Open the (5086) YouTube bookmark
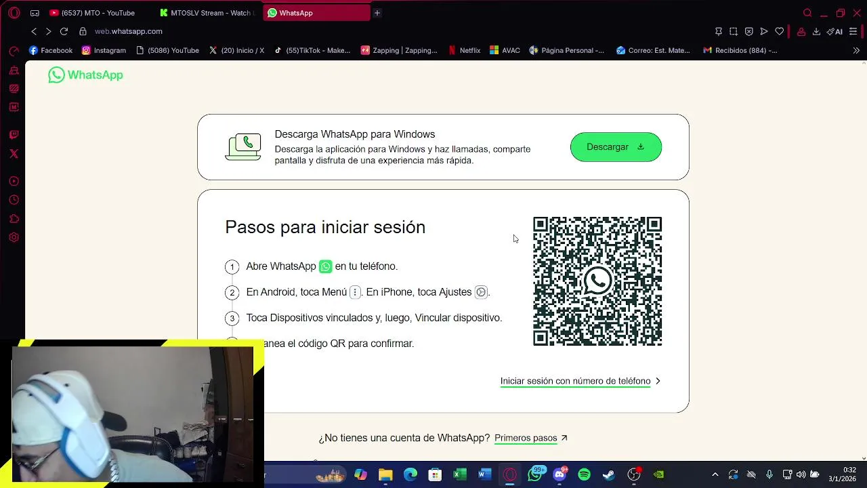 (x=167, y=50)
